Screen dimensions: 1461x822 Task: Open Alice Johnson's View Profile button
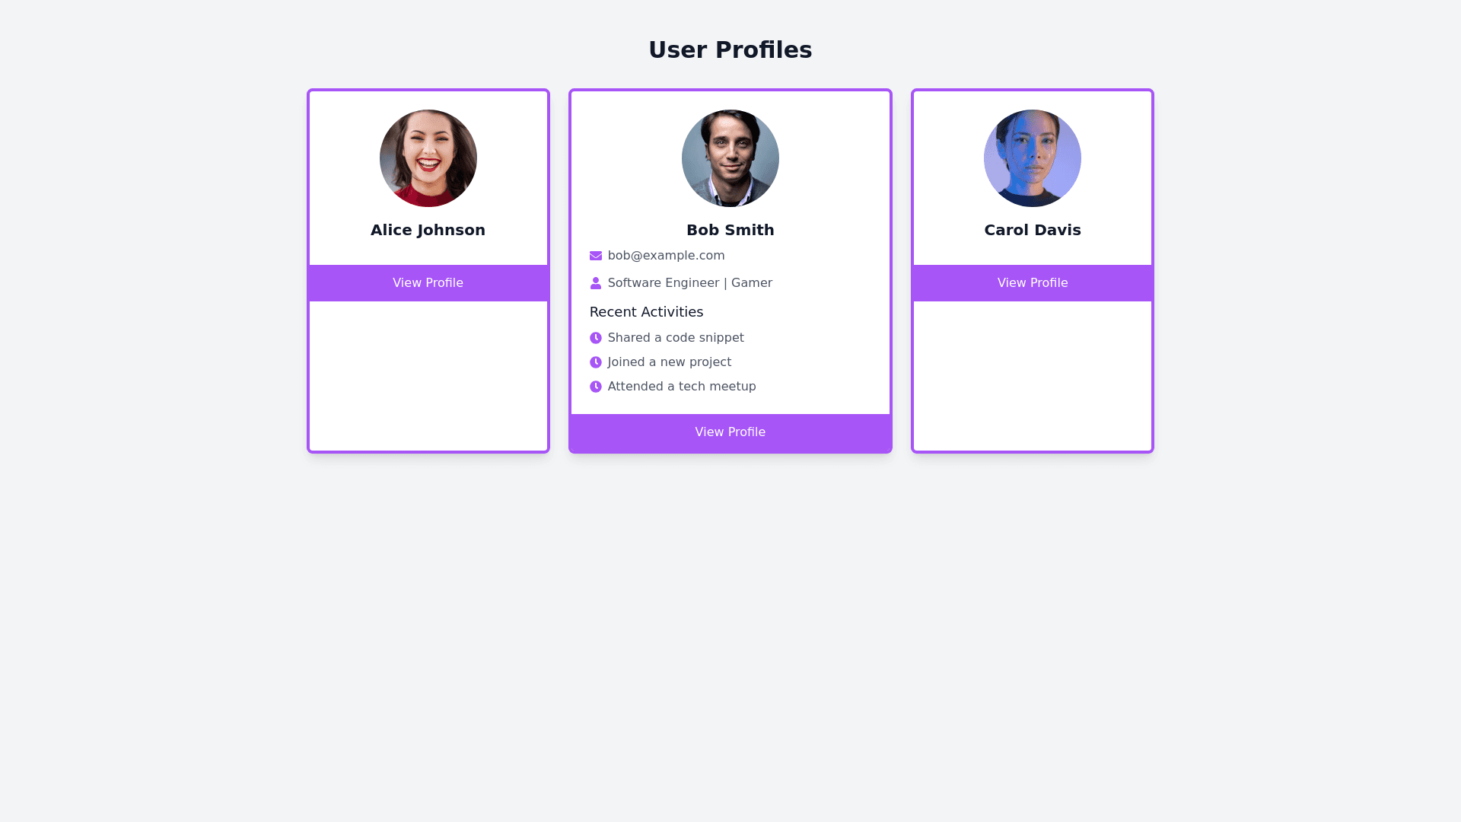(x=428, y=283)
